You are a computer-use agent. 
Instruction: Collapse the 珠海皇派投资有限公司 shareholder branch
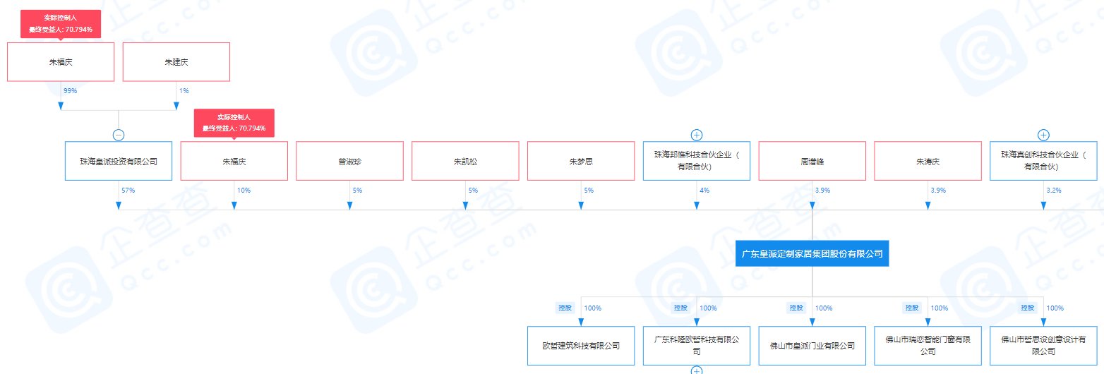pos(119,135)
